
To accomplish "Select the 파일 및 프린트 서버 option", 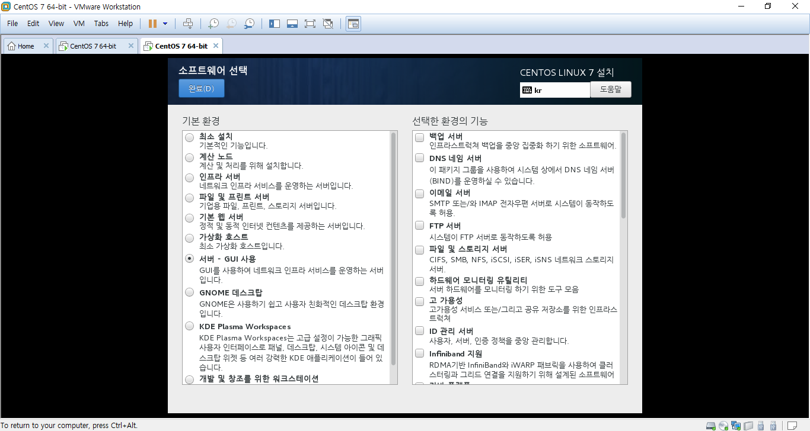I will (x=189, y=198).
